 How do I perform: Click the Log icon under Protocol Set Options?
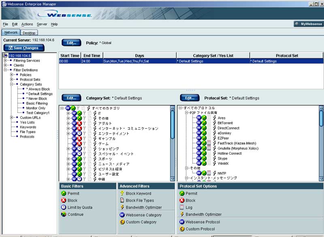coord(182,207)
